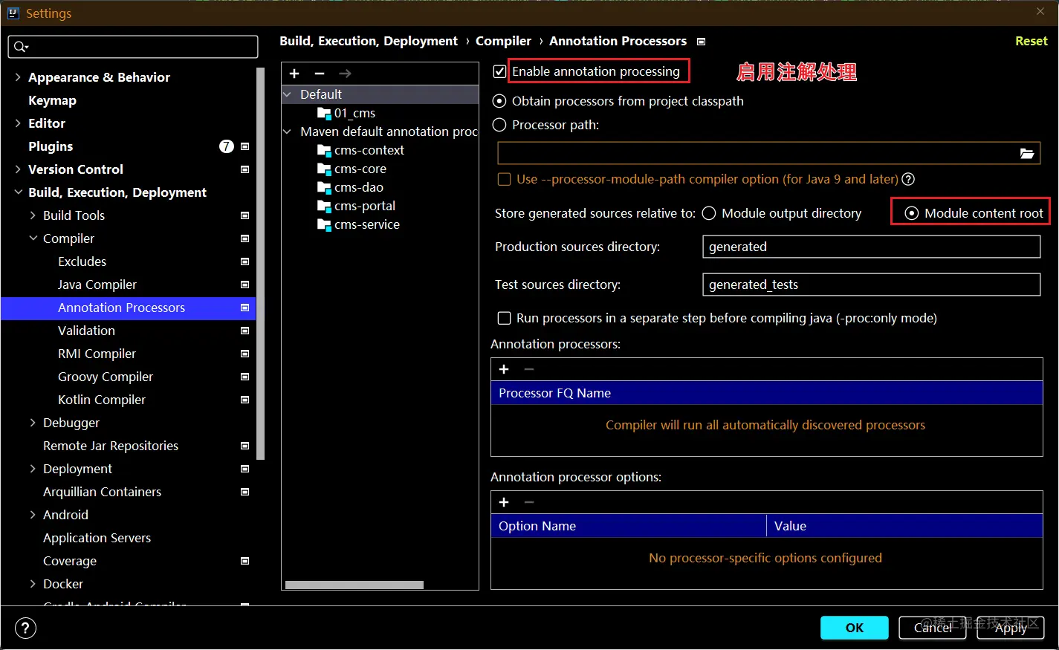Click the Plugins update count badge 7

pos(227,146)
